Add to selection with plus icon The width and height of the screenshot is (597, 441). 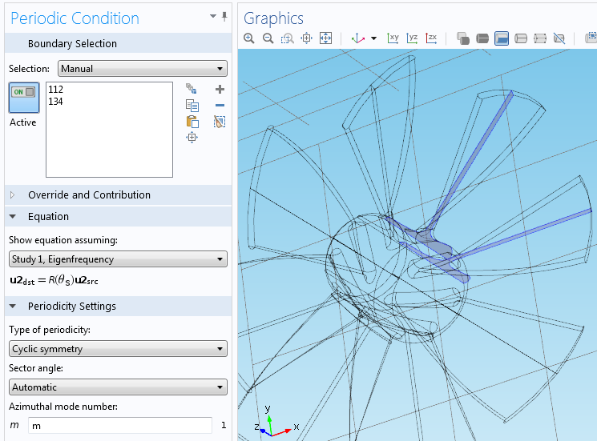[220, 89]
